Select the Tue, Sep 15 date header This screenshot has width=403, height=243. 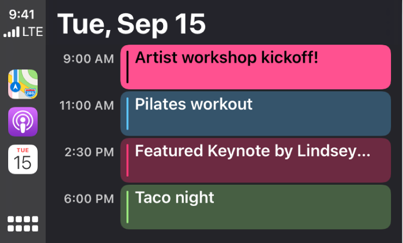(x=131, y=23)
